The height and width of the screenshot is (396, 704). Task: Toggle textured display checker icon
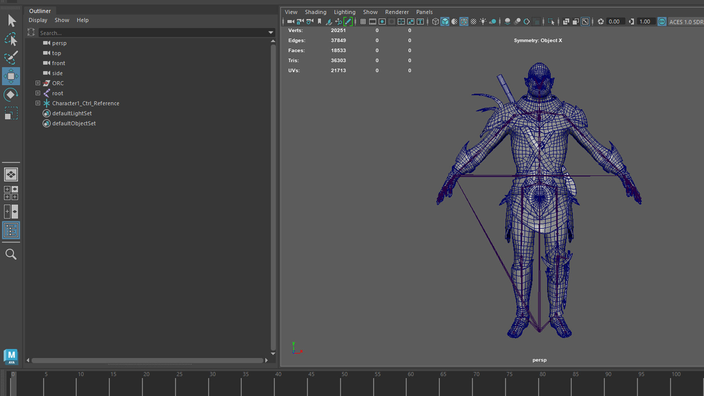(473, 22)
